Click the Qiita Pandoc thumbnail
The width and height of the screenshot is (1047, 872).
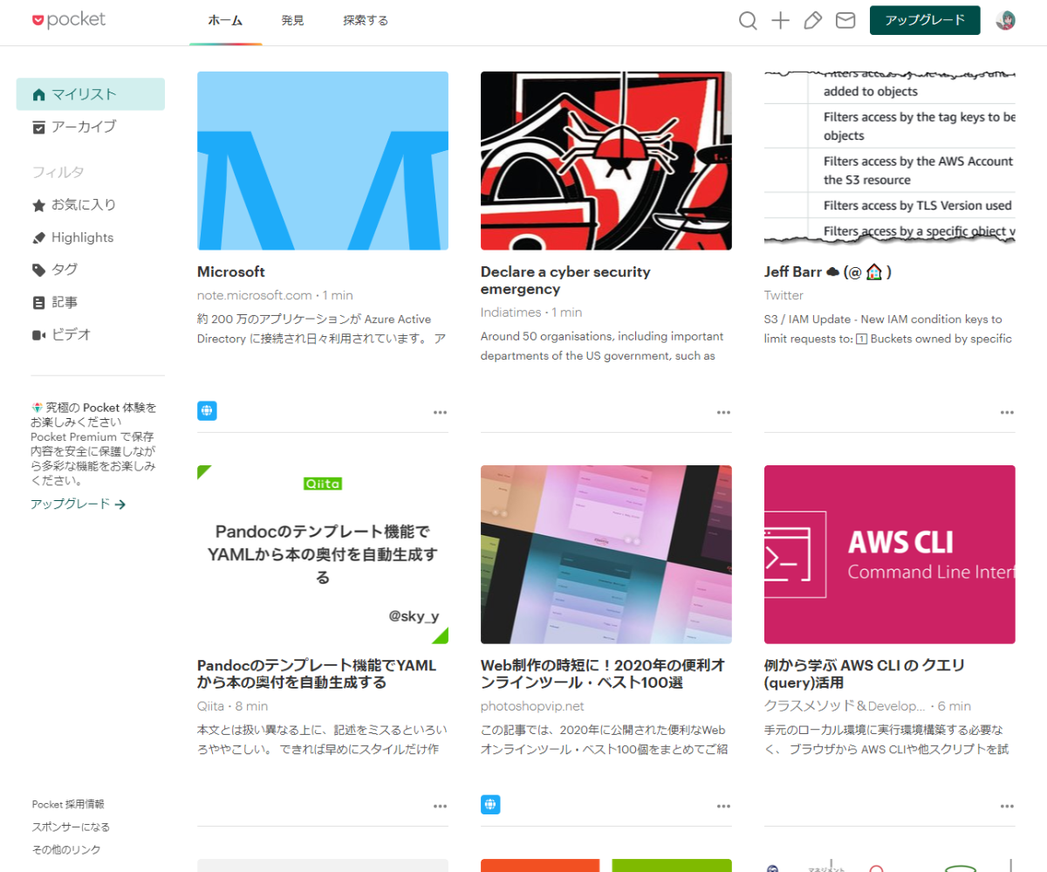[323, 555]
